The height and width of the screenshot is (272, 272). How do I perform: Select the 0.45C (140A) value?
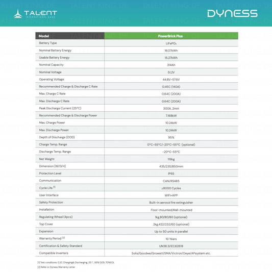pos(171,87)
